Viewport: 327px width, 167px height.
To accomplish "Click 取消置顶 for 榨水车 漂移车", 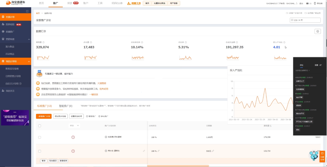I will 53,161.
